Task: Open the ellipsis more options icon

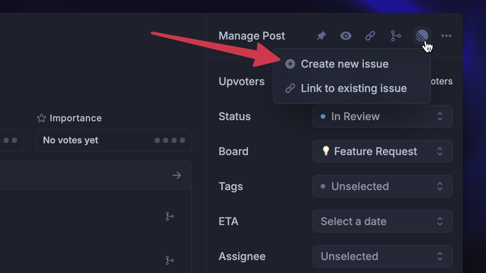Action: pyautogui.click(x=446, y=36)
